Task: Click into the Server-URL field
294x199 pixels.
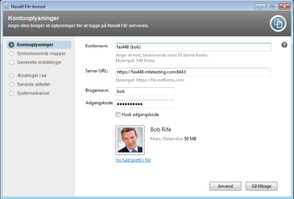Action: [x=193, y=72]
